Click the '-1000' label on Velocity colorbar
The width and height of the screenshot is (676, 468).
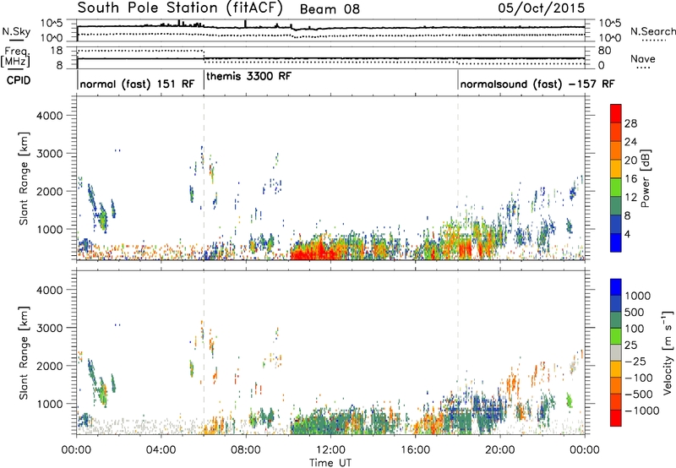tap(642, 411)
